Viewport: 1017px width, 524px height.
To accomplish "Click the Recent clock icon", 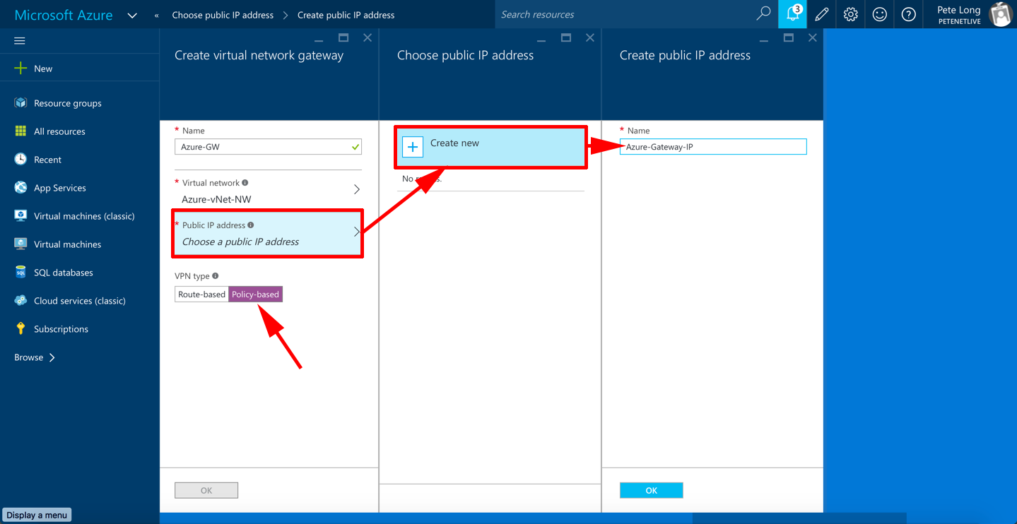I will pyautogui.click(x=20, y=160).
